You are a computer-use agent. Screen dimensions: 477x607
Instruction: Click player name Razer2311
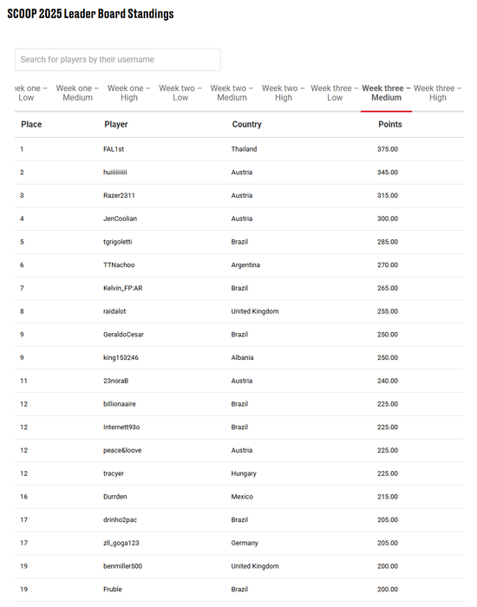coord(119,195)
